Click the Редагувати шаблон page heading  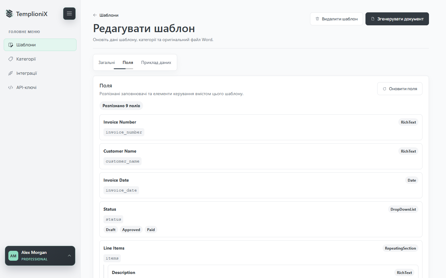(144, 28)
